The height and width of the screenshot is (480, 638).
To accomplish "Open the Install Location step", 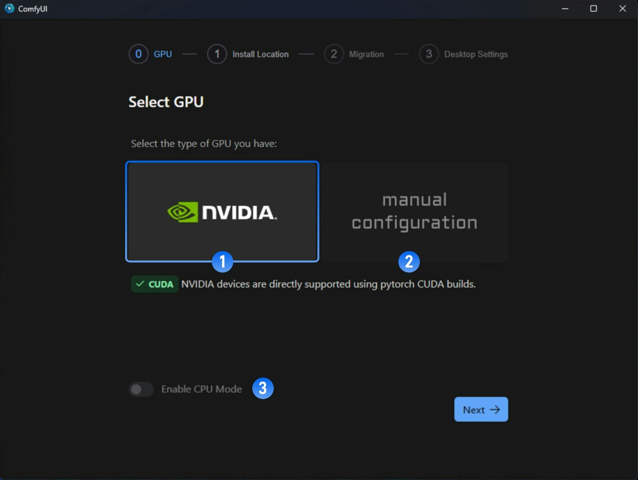I will 260,54.
